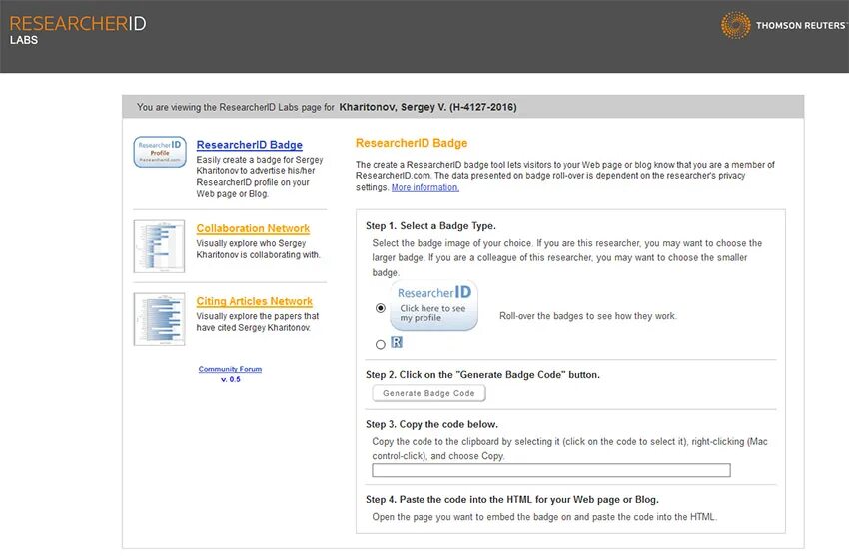Click the researcher name Kharitonov, Sergey V.
Image resolution: width=849 pixels, height=556 pixels.
tap(394, 107)
